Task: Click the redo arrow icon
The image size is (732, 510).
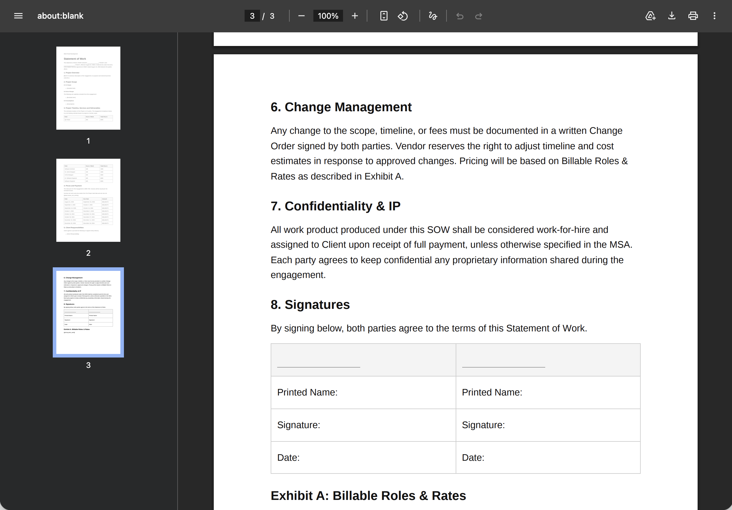Action: (x=479, y=16)
